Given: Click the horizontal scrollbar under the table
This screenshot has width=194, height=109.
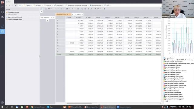Looking at the screenshot, I should (x=79, y=103).
